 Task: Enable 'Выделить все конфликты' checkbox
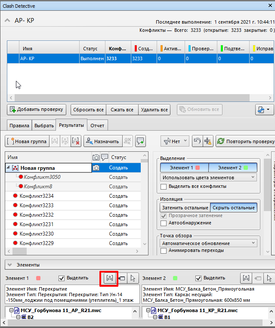point(164,186)
